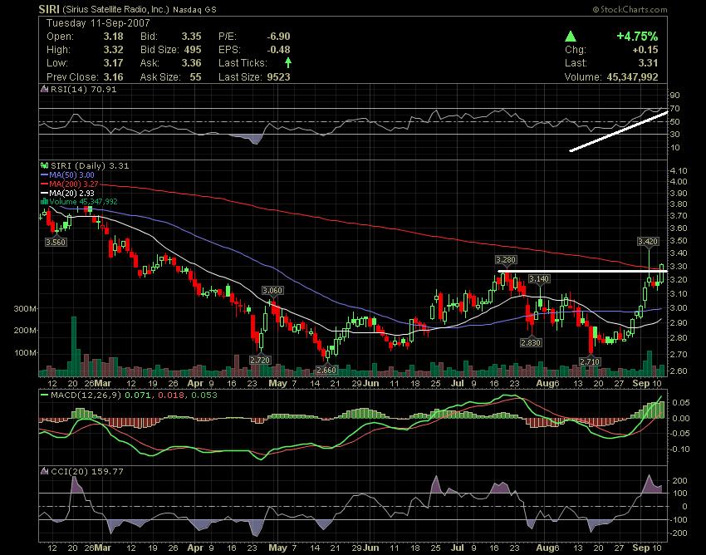Click the Low value 3.17

click(x=113, y=62)
